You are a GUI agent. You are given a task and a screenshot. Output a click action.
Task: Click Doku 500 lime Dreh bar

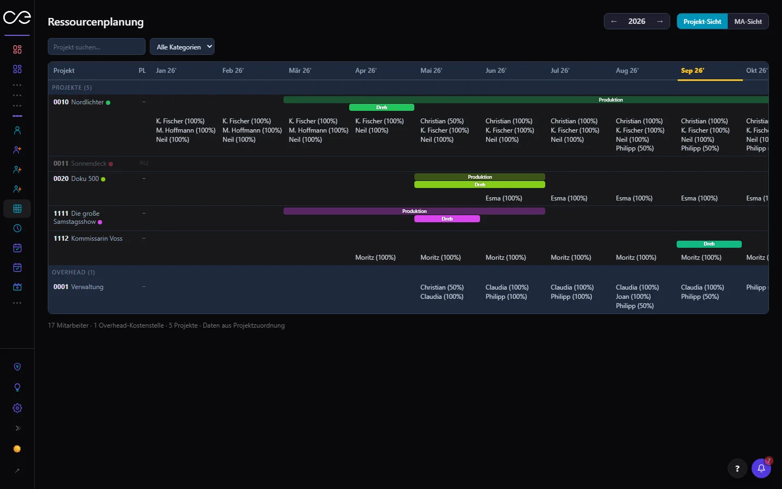pos(480,185)
